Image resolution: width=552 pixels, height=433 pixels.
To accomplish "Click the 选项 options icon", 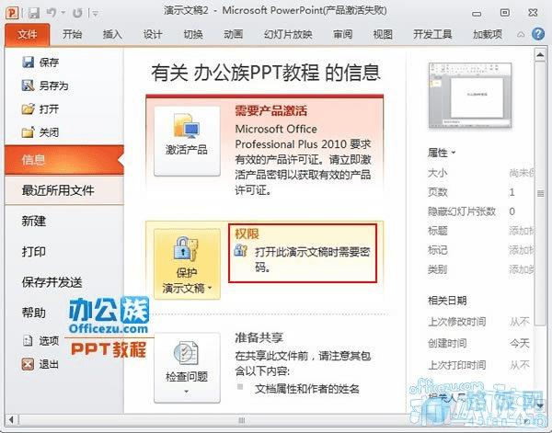I will click(28, 340).
